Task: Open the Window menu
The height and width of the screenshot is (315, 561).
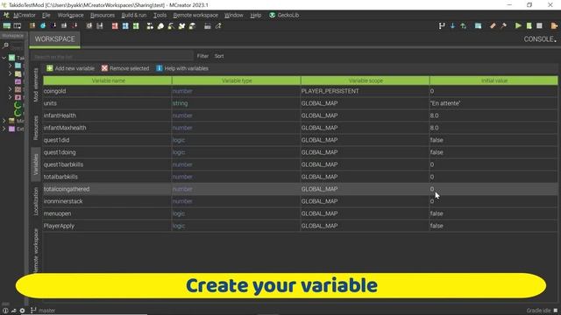Action: coord(234,15)
